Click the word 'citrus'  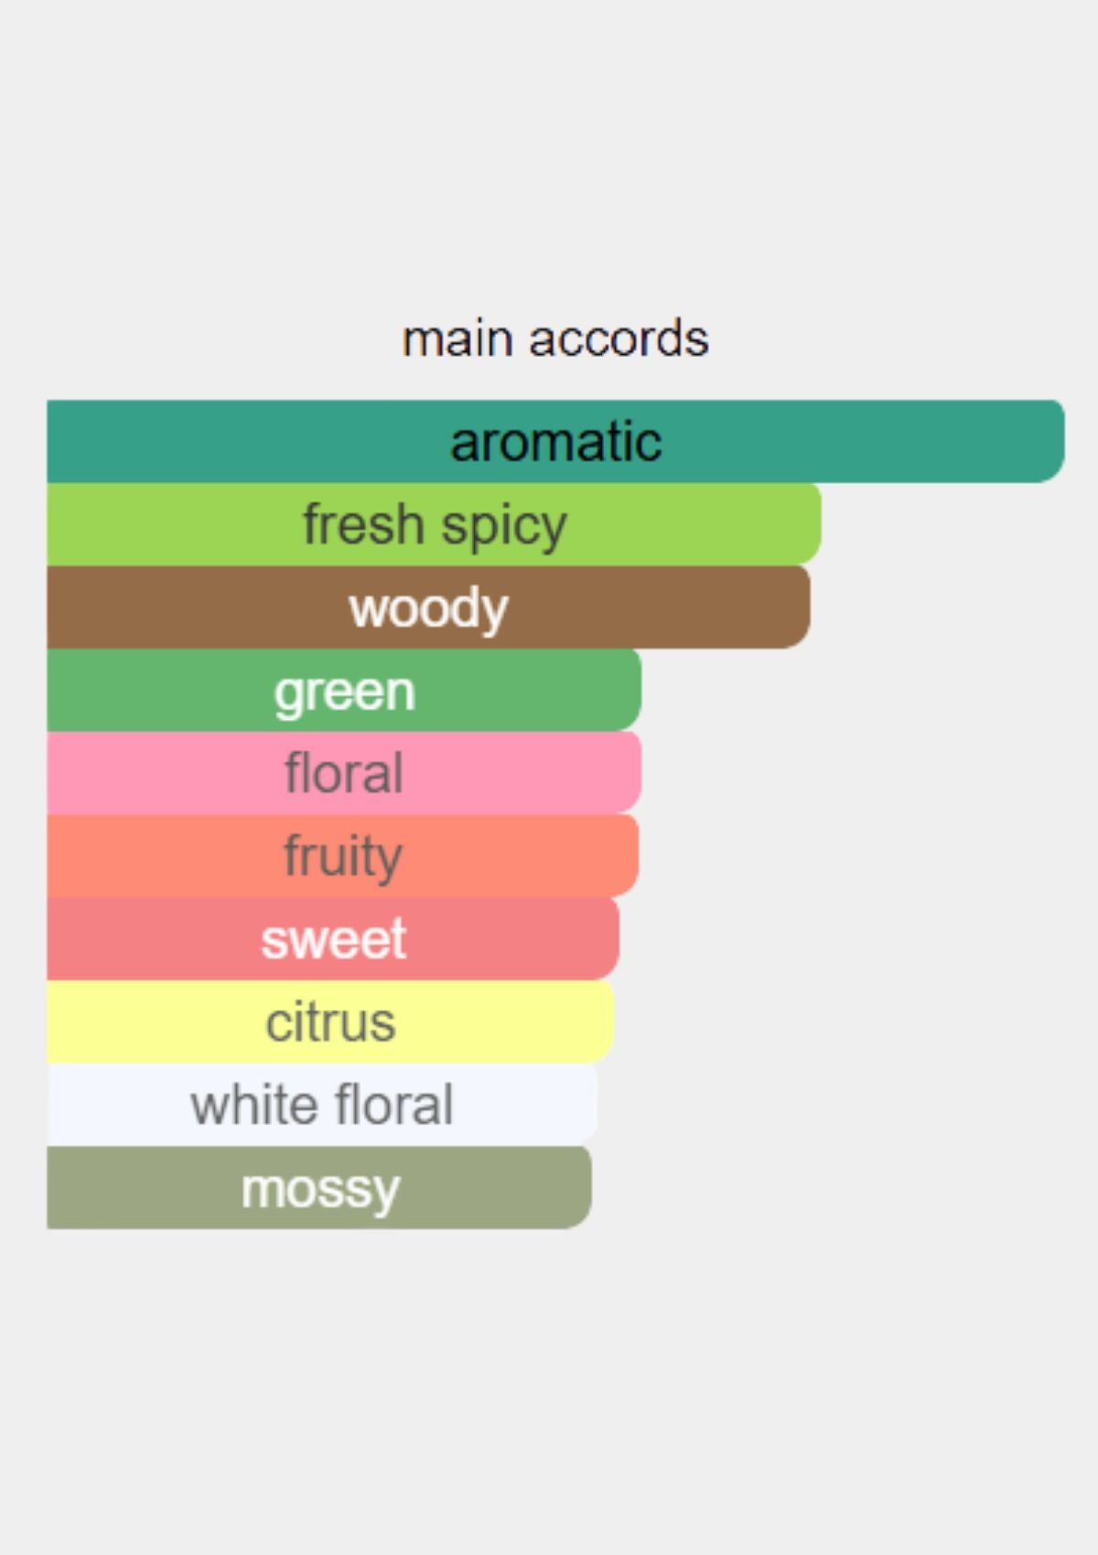(x=330, y=1022)
